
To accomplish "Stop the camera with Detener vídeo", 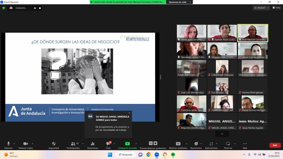I will click(25, 144).
